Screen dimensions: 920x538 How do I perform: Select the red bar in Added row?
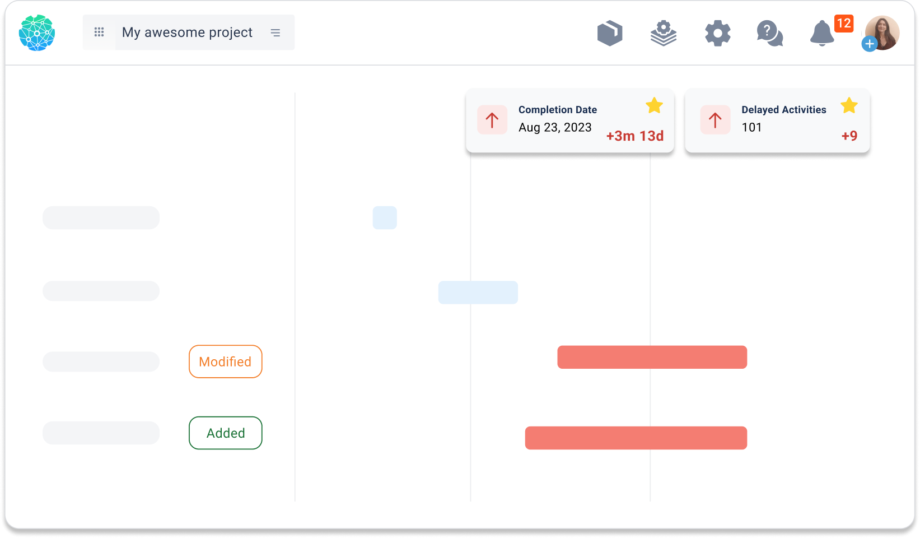[636, 438]
